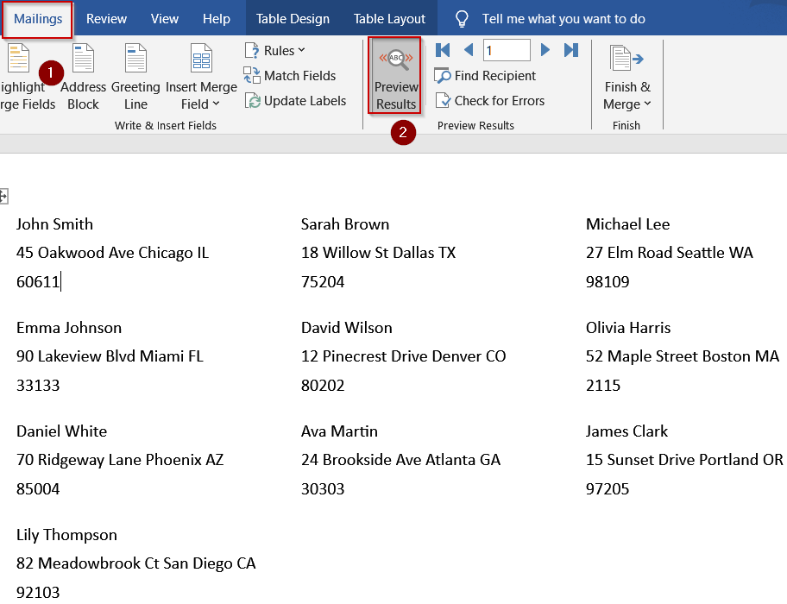Click the name Emma Johnson
Viewport: 787px width, 604px height.
(x=69, y=328)
